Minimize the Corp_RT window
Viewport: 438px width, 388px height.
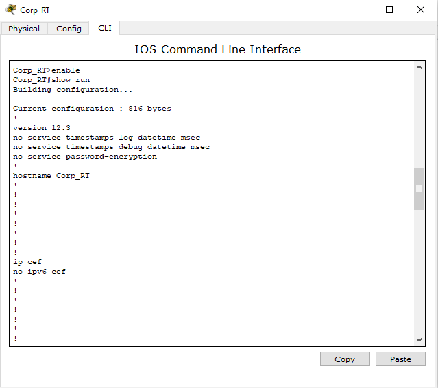358,10
